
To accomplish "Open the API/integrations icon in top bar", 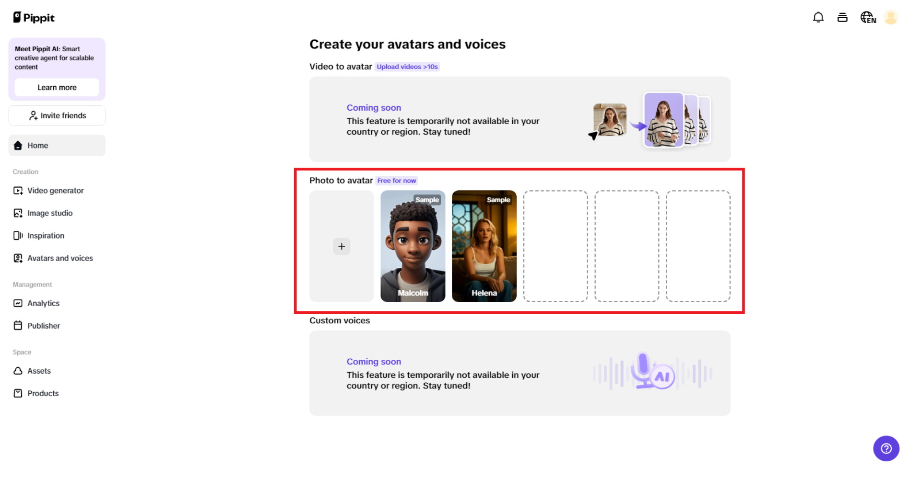I will pyautogui.click(x=842, y=17).
